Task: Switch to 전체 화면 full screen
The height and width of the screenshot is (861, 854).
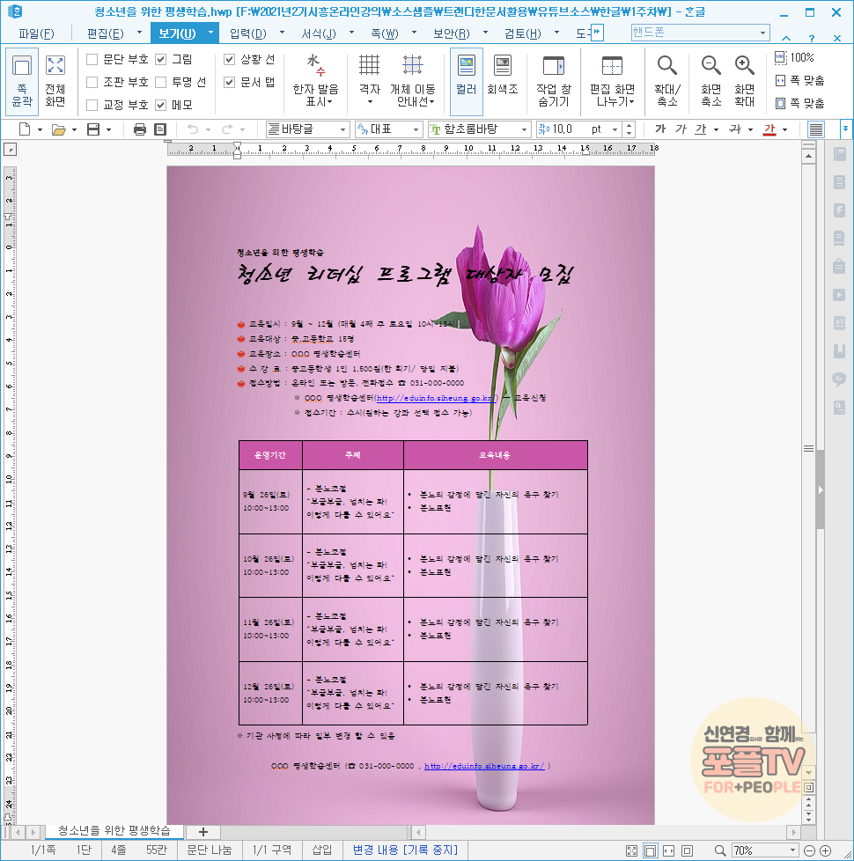Action: click(x=55, y=81)
